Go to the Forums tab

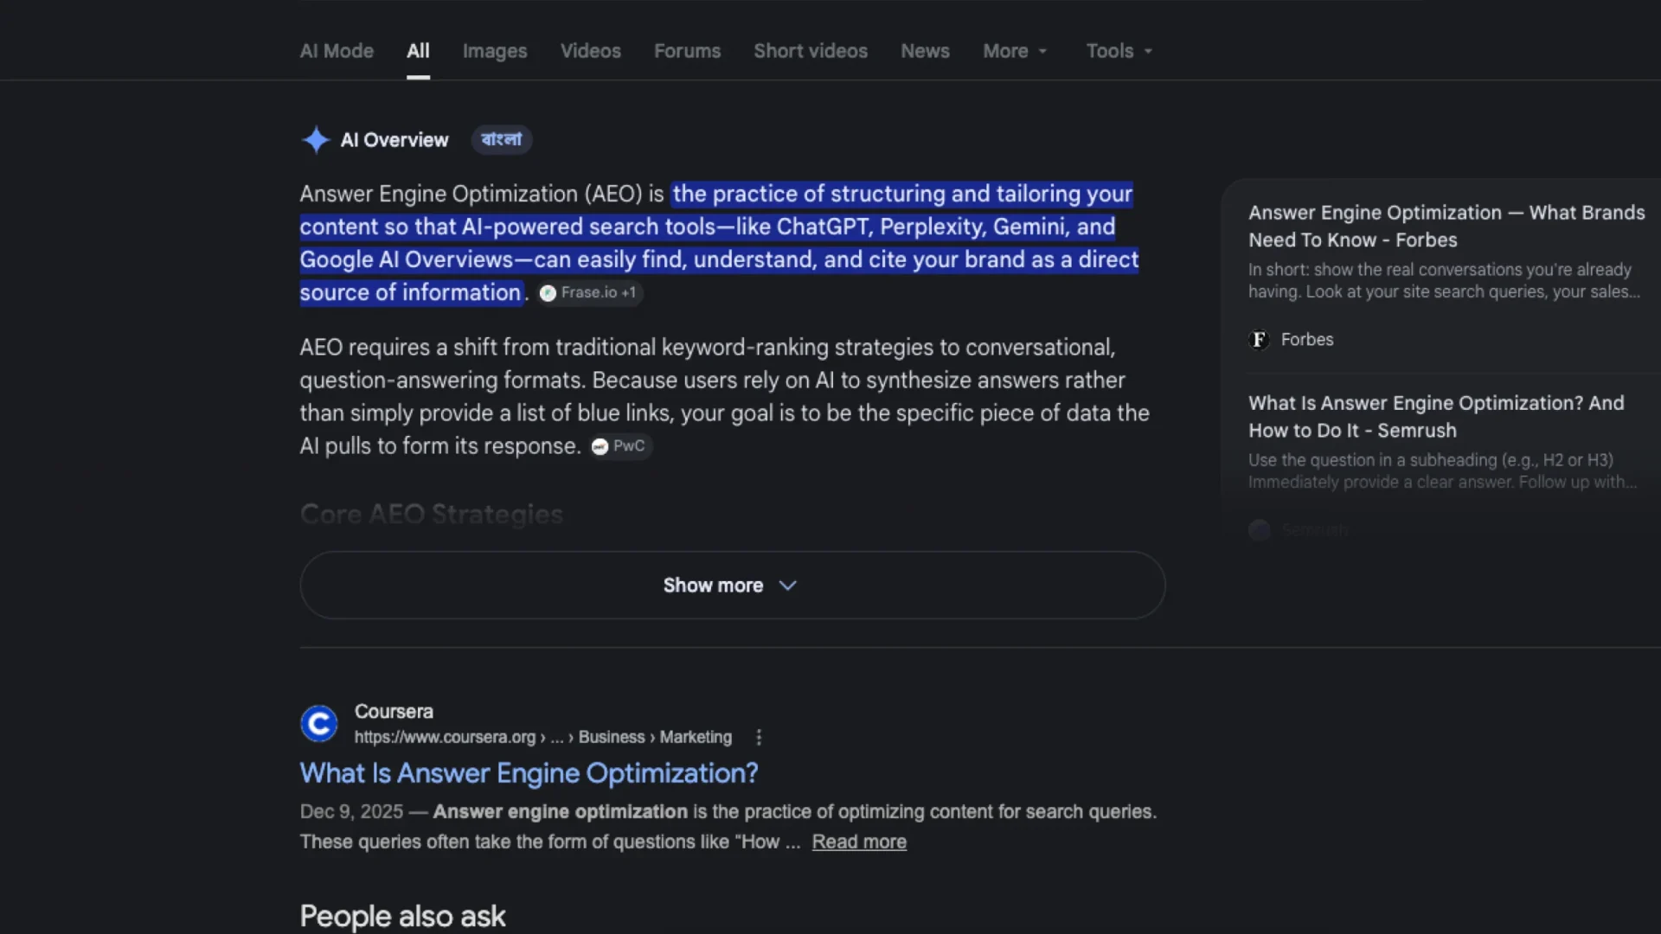click(x=688, y=51)
